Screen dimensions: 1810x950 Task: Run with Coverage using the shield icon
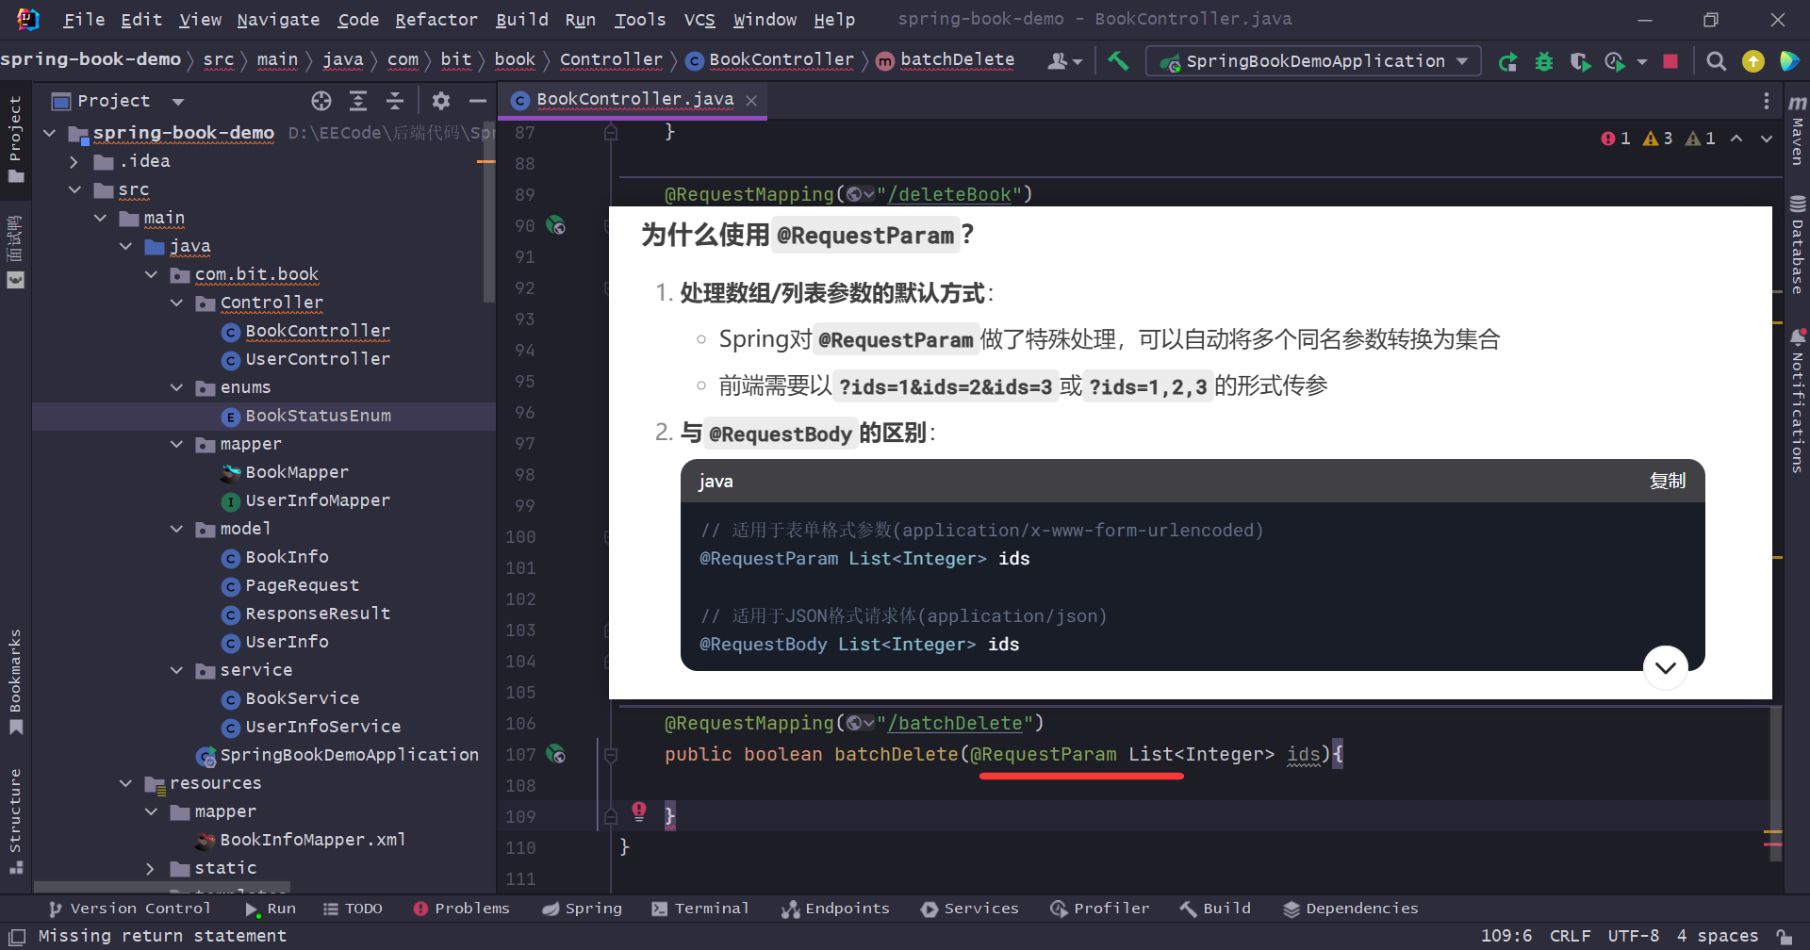pyautogui.click(x=1580, y=61)
